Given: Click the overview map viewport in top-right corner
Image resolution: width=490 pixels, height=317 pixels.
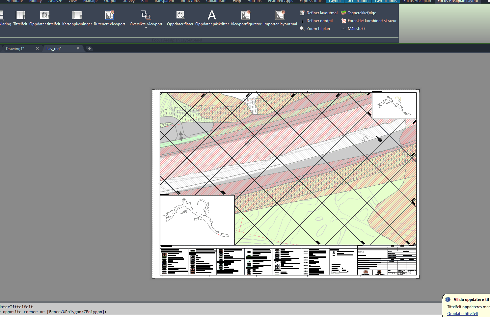Looking at the screenshot, I should pos(394,105).
